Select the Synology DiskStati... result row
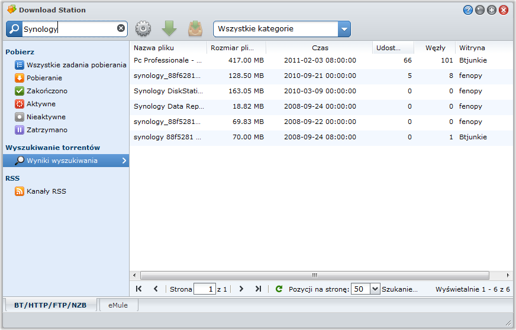This screenshot has height=330, width=516. point(321,91)
